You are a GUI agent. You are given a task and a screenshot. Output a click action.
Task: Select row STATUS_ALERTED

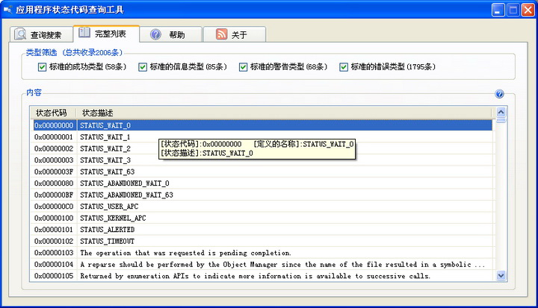[262, 230]
